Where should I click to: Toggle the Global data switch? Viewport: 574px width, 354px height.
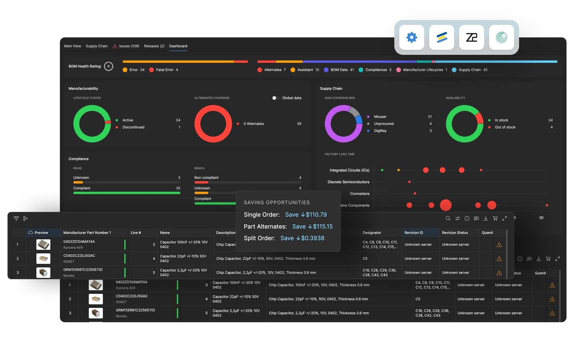point(275,98)
